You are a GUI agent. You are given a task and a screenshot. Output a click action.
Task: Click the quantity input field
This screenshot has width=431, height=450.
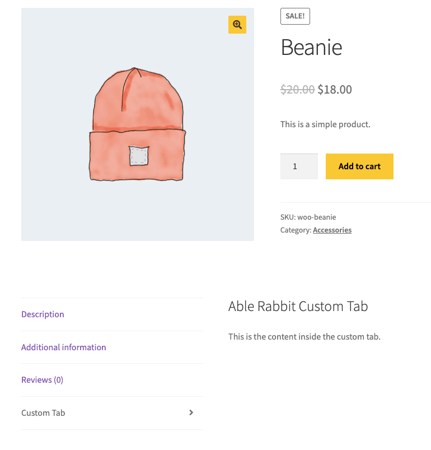pyautogui.click(x=299, y=166)
